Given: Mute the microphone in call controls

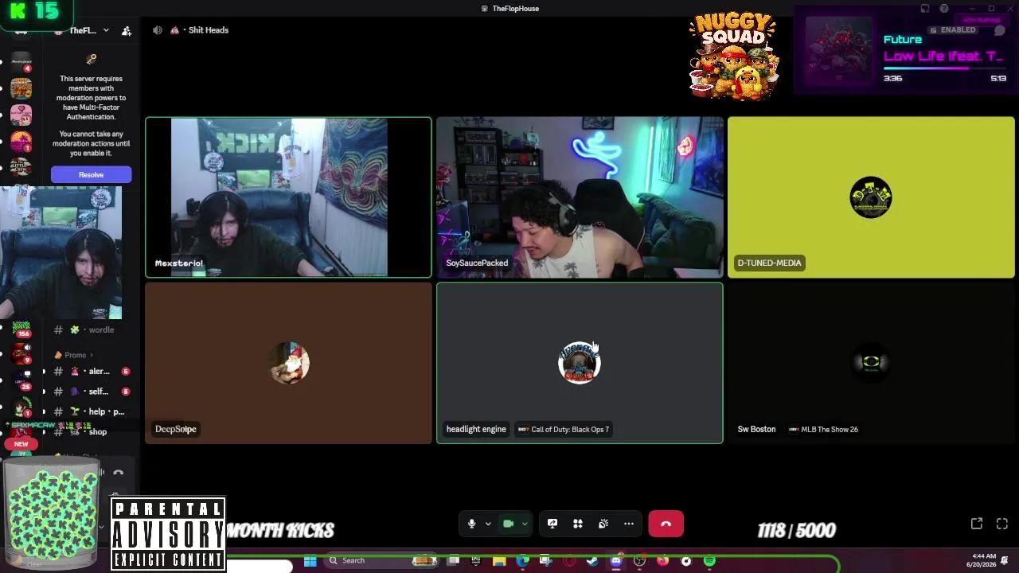Looking at the screenshot, I should pyautogui.click(x=471, y=524).
